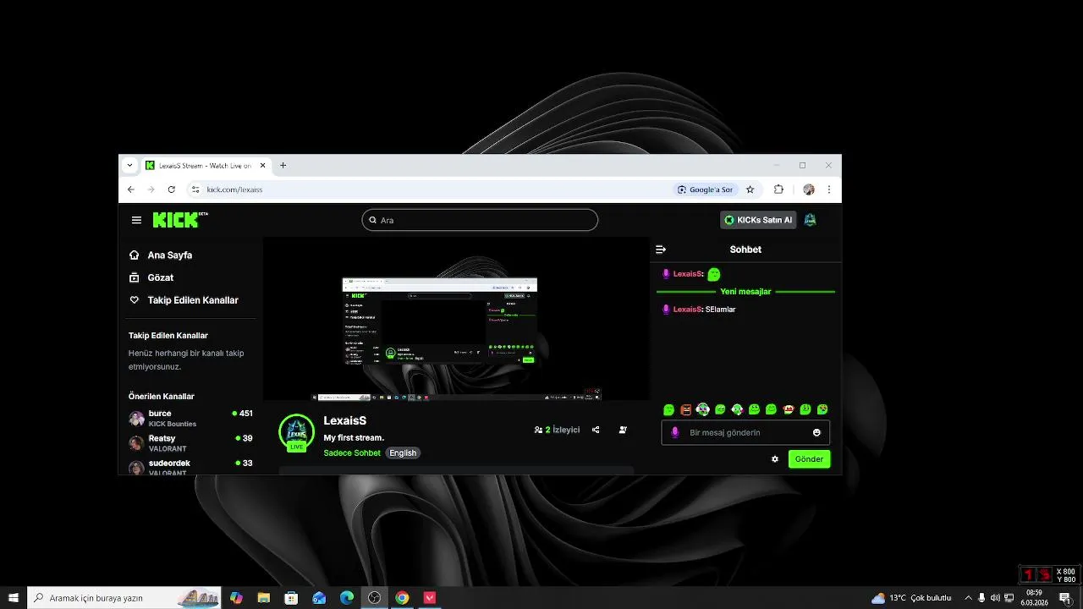
Task: Follow the LexaisS channel icon
Action: (x=623, y=430)
